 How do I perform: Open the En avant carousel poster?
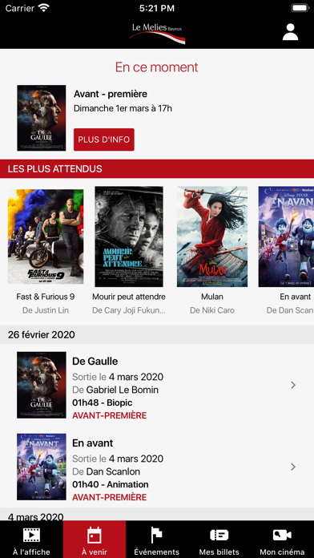(286, 237)
